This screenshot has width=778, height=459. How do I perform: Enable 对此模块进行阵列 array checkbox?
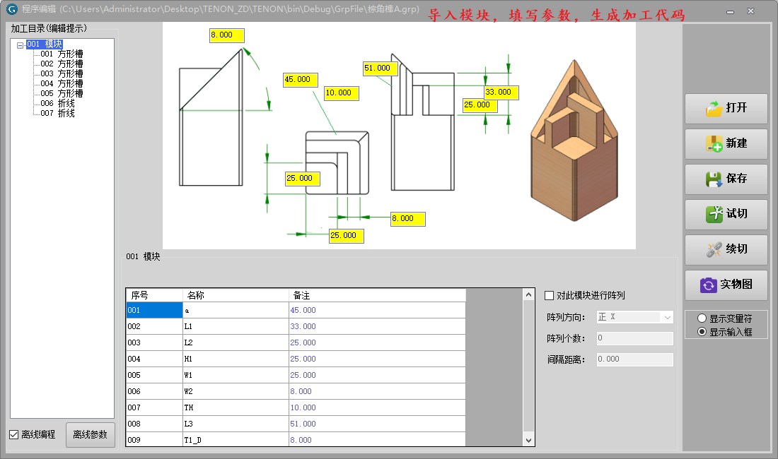pos(550,295)
